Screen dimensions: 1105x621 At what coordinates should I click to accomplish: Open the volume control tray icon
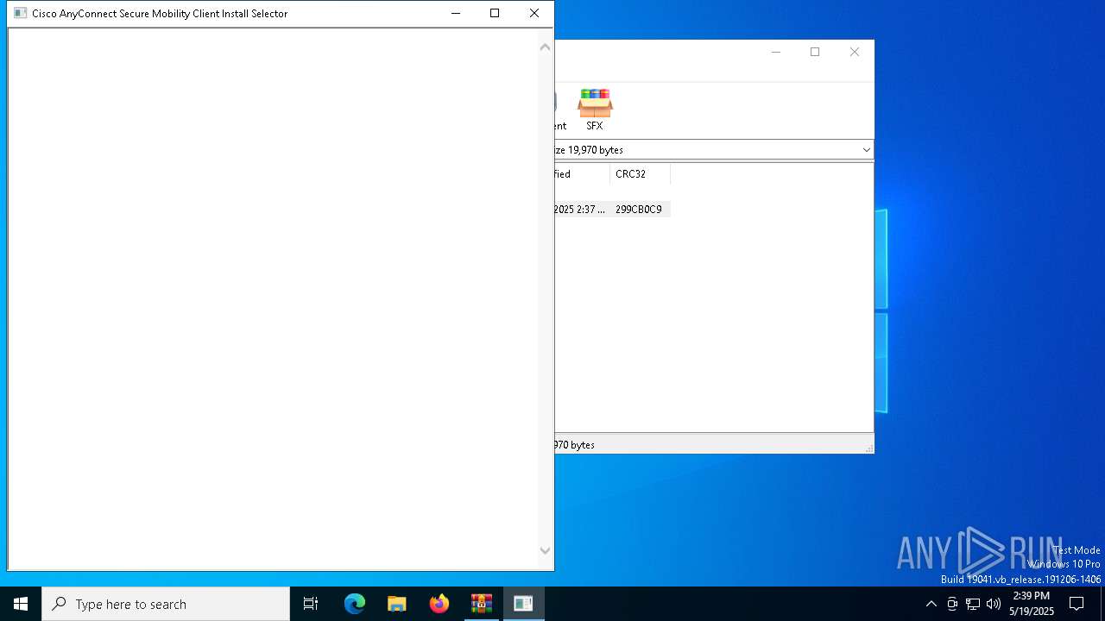994,604
